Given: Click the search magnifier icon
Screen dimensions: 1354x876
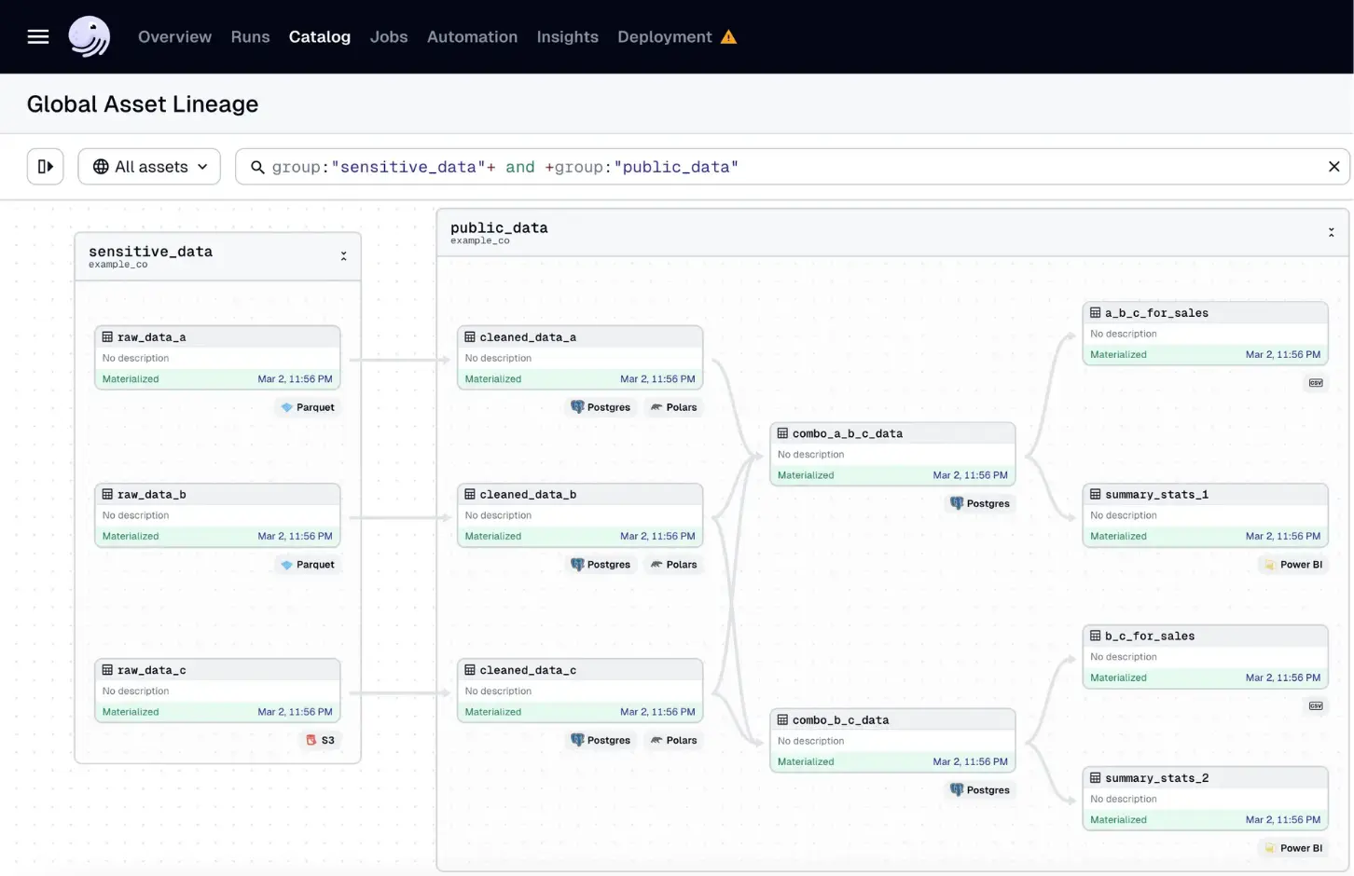Looking at the screenshot, I should coord(257,167).
